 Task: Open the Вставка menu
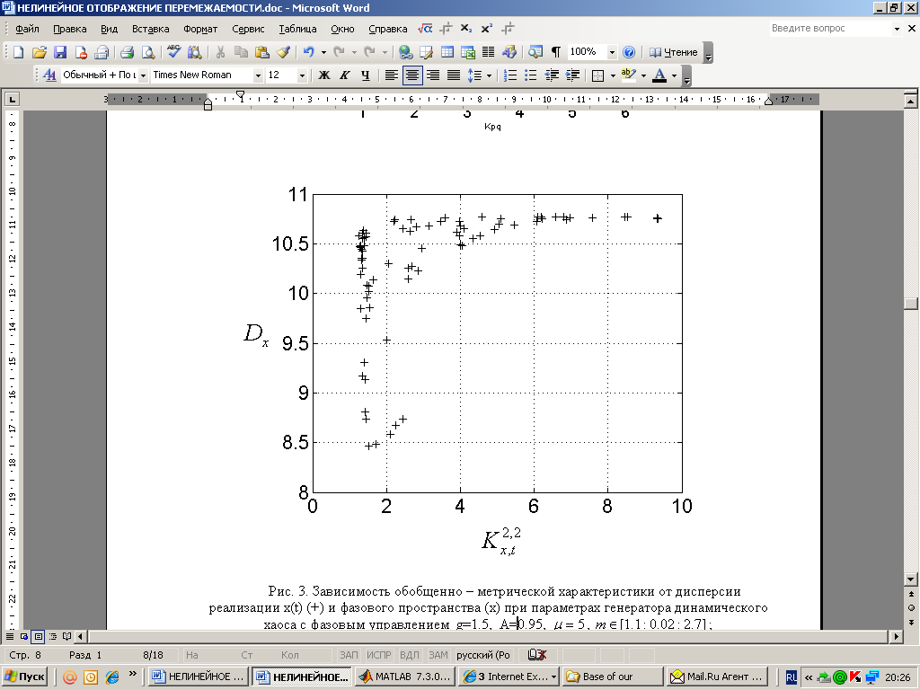coord(150,29)
